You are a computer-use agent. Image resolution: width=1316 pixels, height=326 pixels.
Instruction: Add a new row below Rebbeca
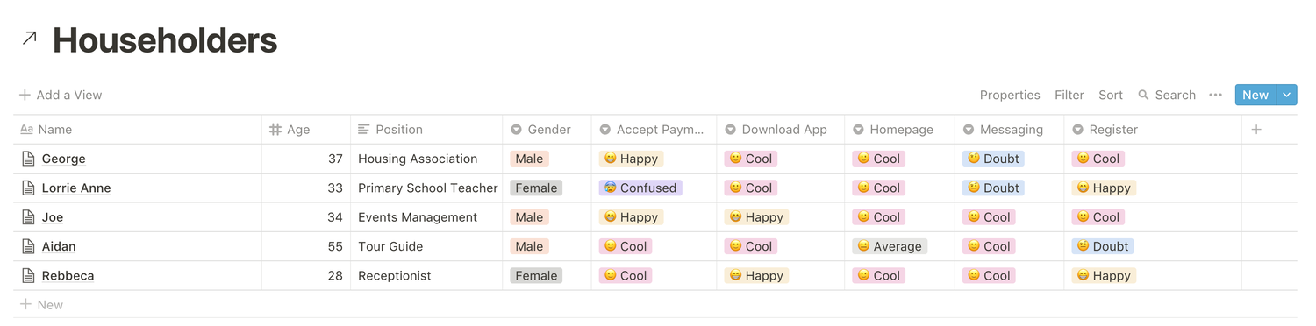tap(41, 305)
